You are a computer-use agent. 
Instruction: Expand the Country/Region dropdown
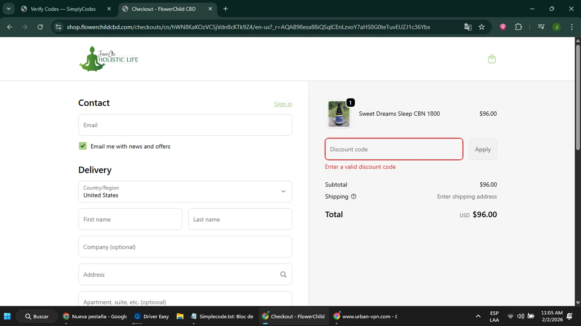185,191
